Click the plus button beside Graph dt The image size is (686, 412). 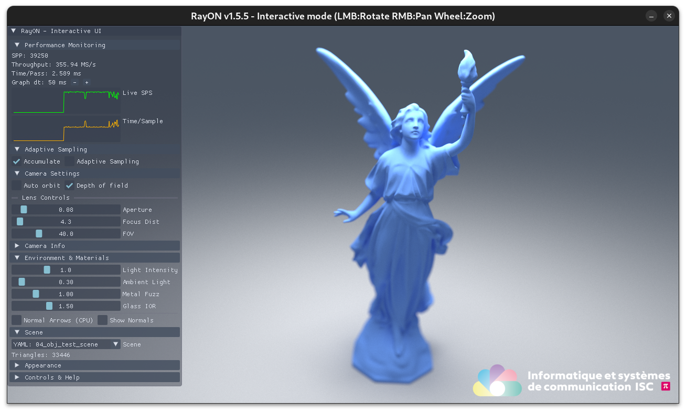[87, 83]
